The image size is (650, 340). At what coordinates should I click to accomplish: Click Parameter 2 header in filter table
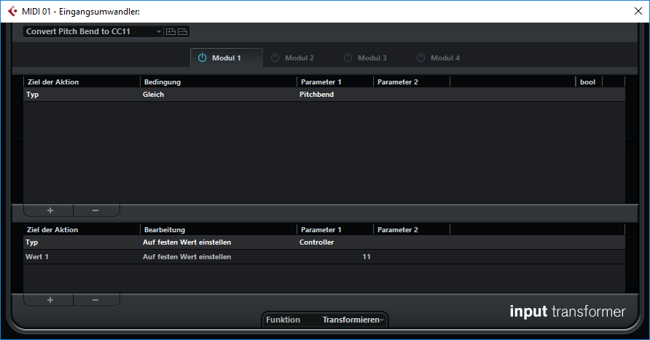398,82
